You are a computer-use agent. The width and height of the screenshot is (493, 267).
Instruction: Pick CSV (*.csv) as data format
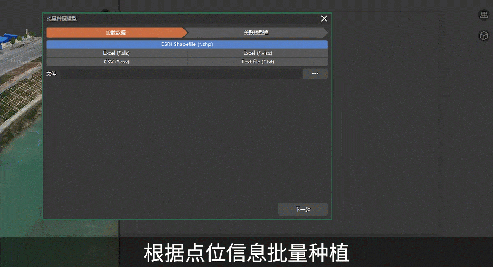tap(116, 62)
